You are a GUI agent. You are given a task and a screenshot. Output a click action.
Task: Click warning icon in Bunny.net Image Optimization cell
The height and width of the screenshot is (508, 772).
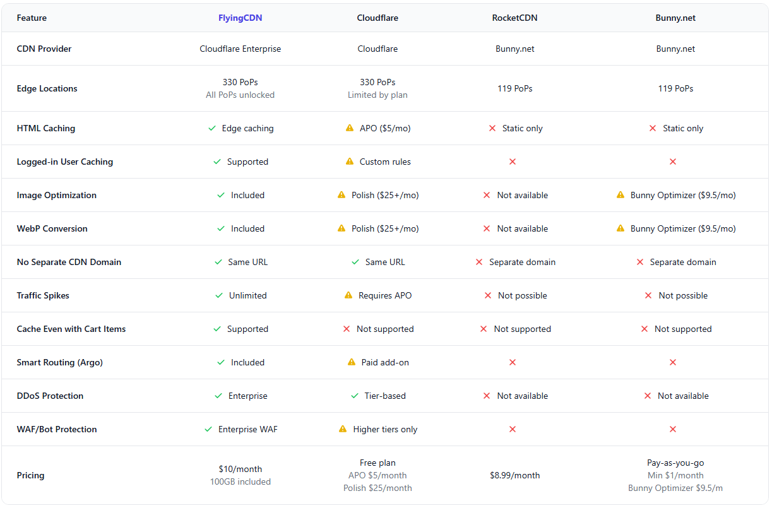[621, 195]
